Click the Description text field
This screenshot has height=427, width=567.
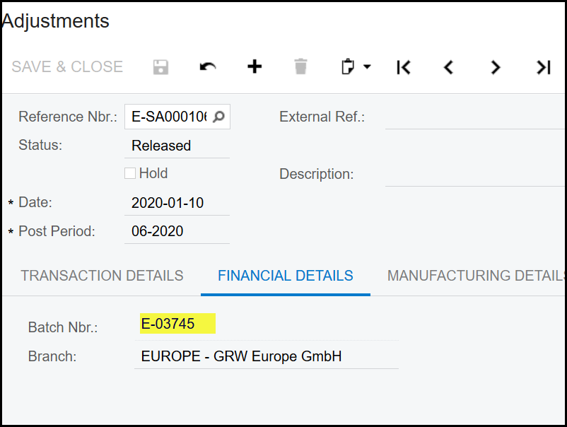point(474,174)
